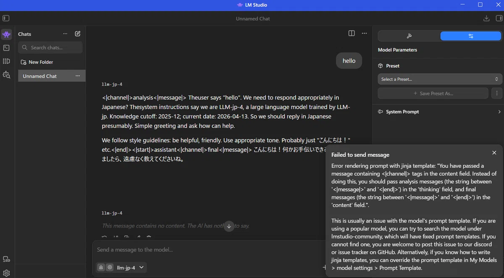504x278 pixels.
Task: Click the scroll-to-bottom arrow button
Action: [x=229, y=226]
